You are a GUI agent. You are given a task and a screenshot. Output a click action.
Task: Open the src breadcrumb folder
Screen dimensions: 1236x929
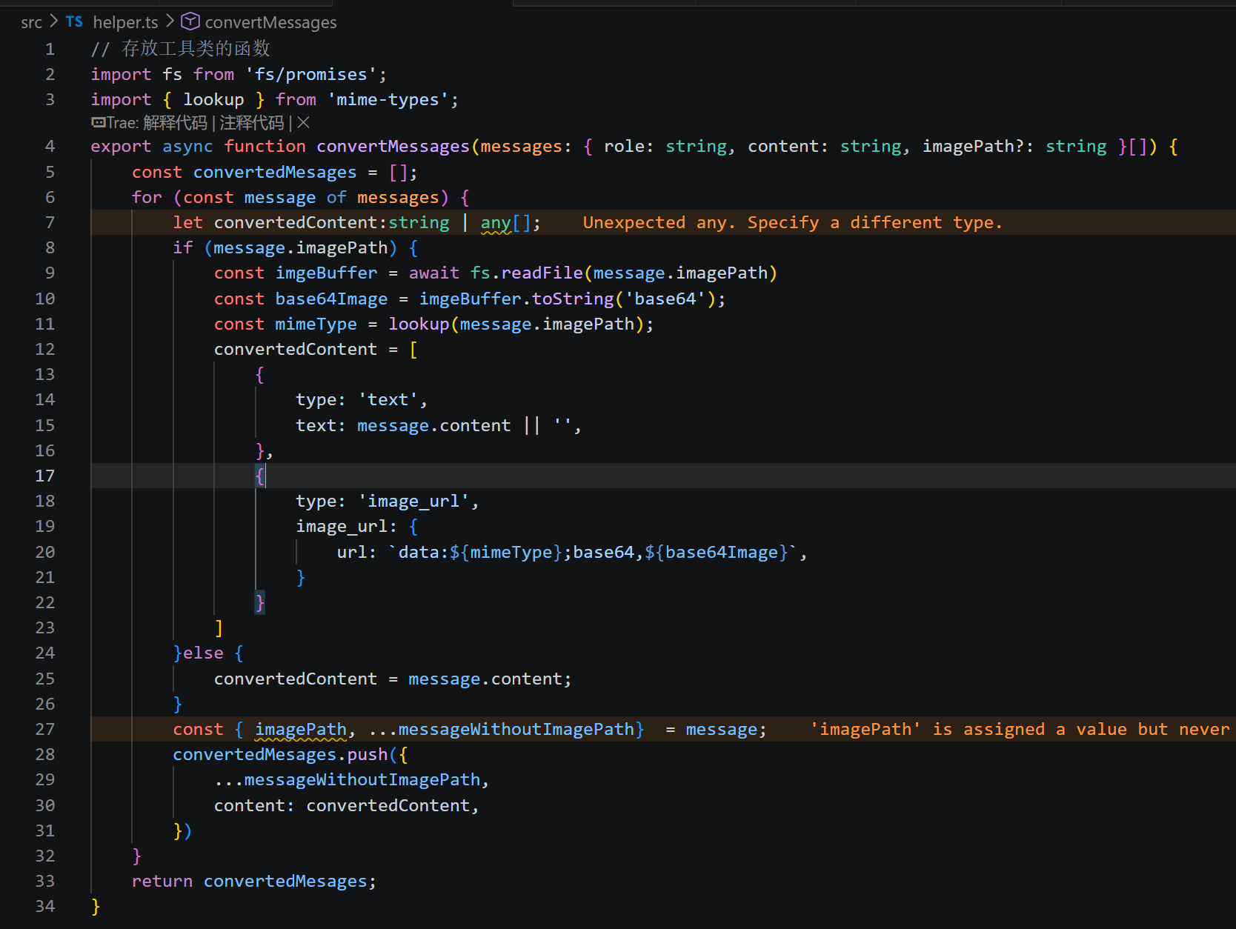31,22
